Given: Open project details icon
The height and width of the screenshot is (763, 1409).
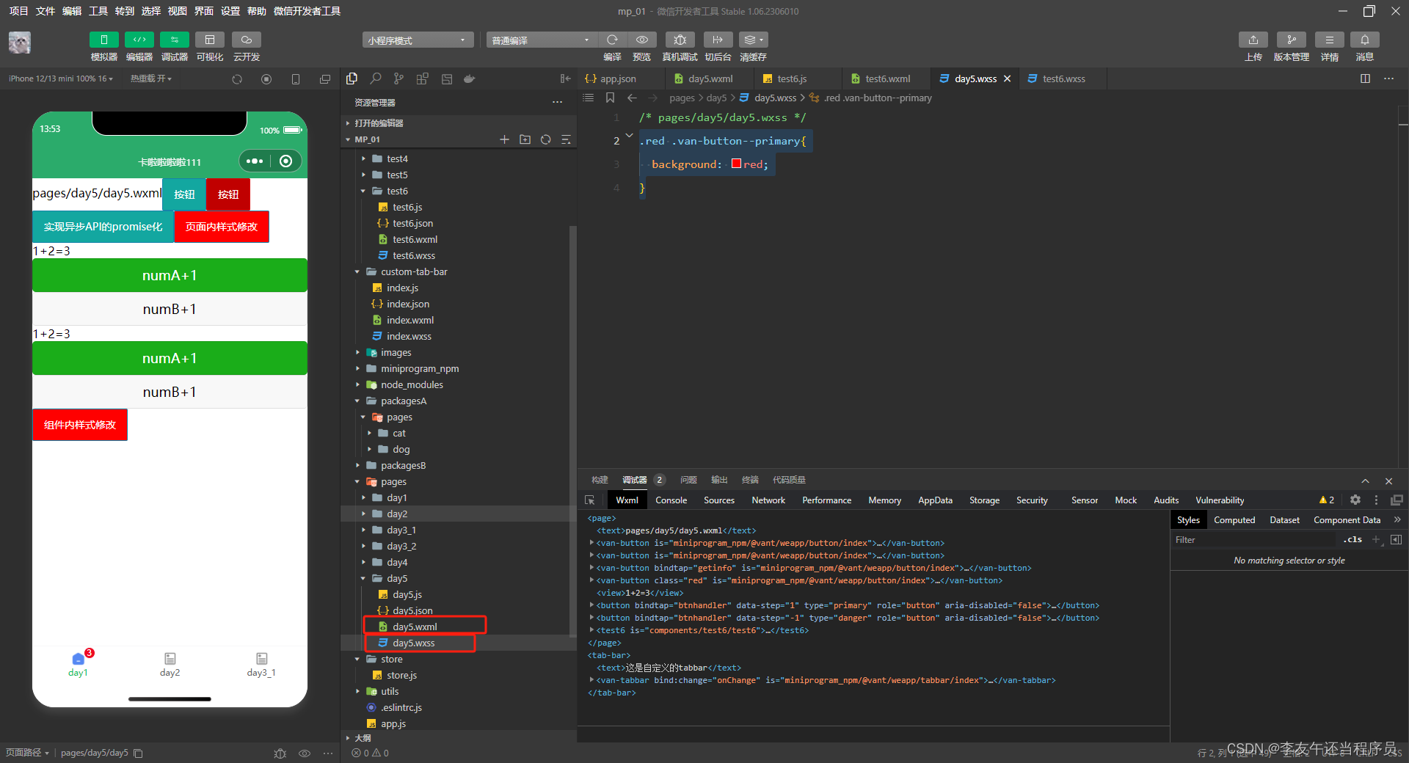Looking at the screenshot, I should point(1330,40).
